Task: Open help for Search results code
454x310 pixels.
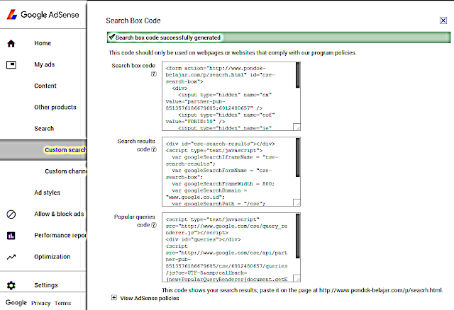Action: 154,149
